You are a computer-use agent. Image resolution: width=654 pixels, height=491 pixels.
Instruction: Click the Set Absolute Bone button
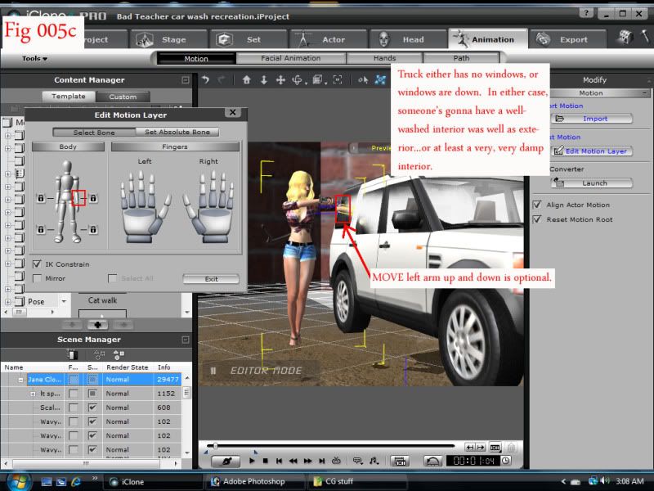(177, 132)
